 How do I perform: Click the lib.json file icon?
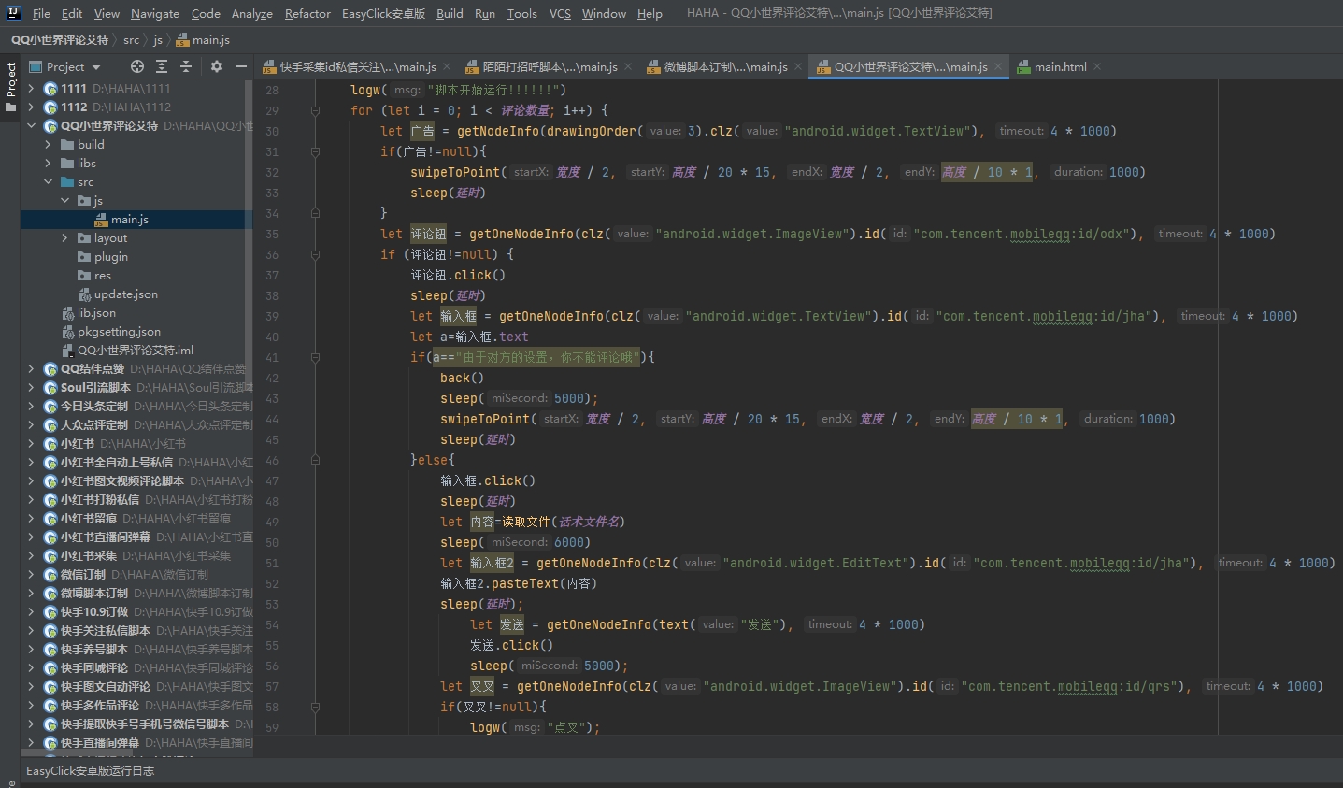[x=68, y=313]
